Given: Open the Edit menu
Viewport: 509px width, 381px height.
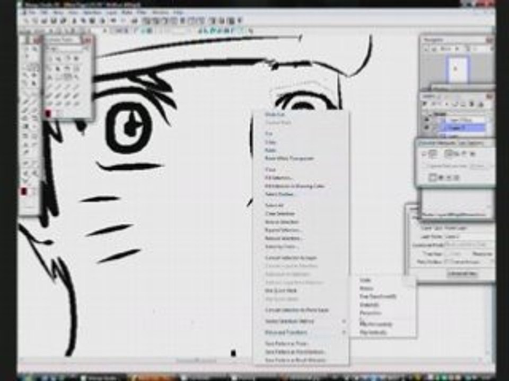Looking at the screenshot, I should 45,12.
